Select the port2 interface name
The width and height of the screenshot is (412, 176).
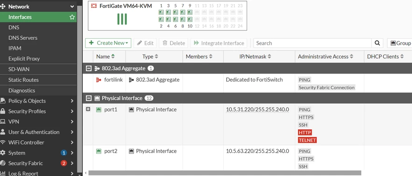(111, 151)
